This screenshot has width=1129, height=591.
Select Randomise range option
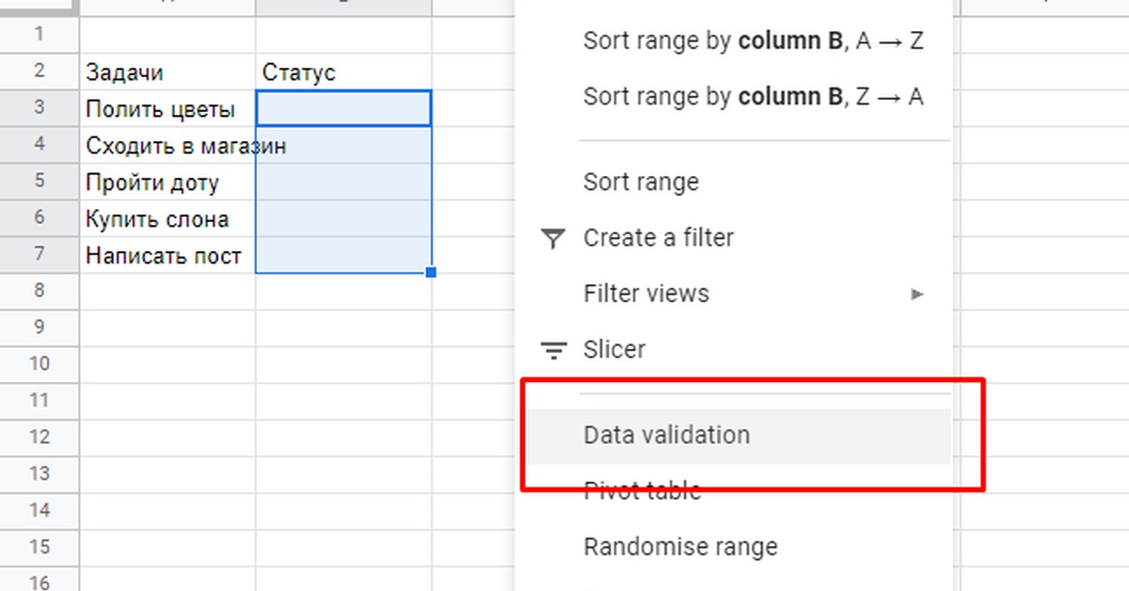[x=680, y=547]
